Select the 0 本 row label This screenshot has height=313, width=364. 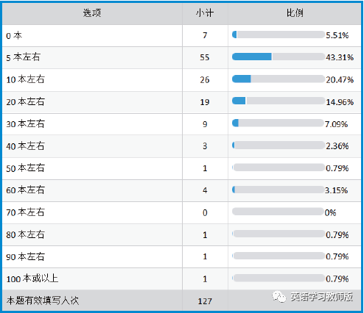pyautogui.click(x=14, y=36)
